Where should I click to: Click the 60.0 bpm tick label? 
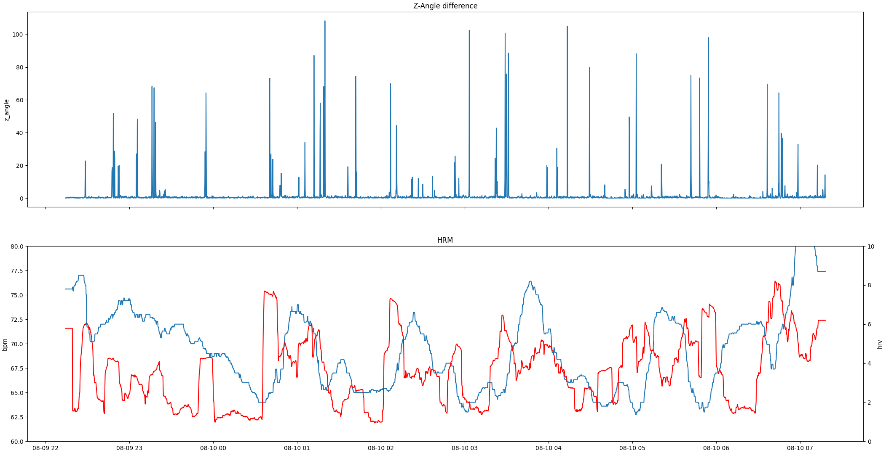click(x=17, y=442)
